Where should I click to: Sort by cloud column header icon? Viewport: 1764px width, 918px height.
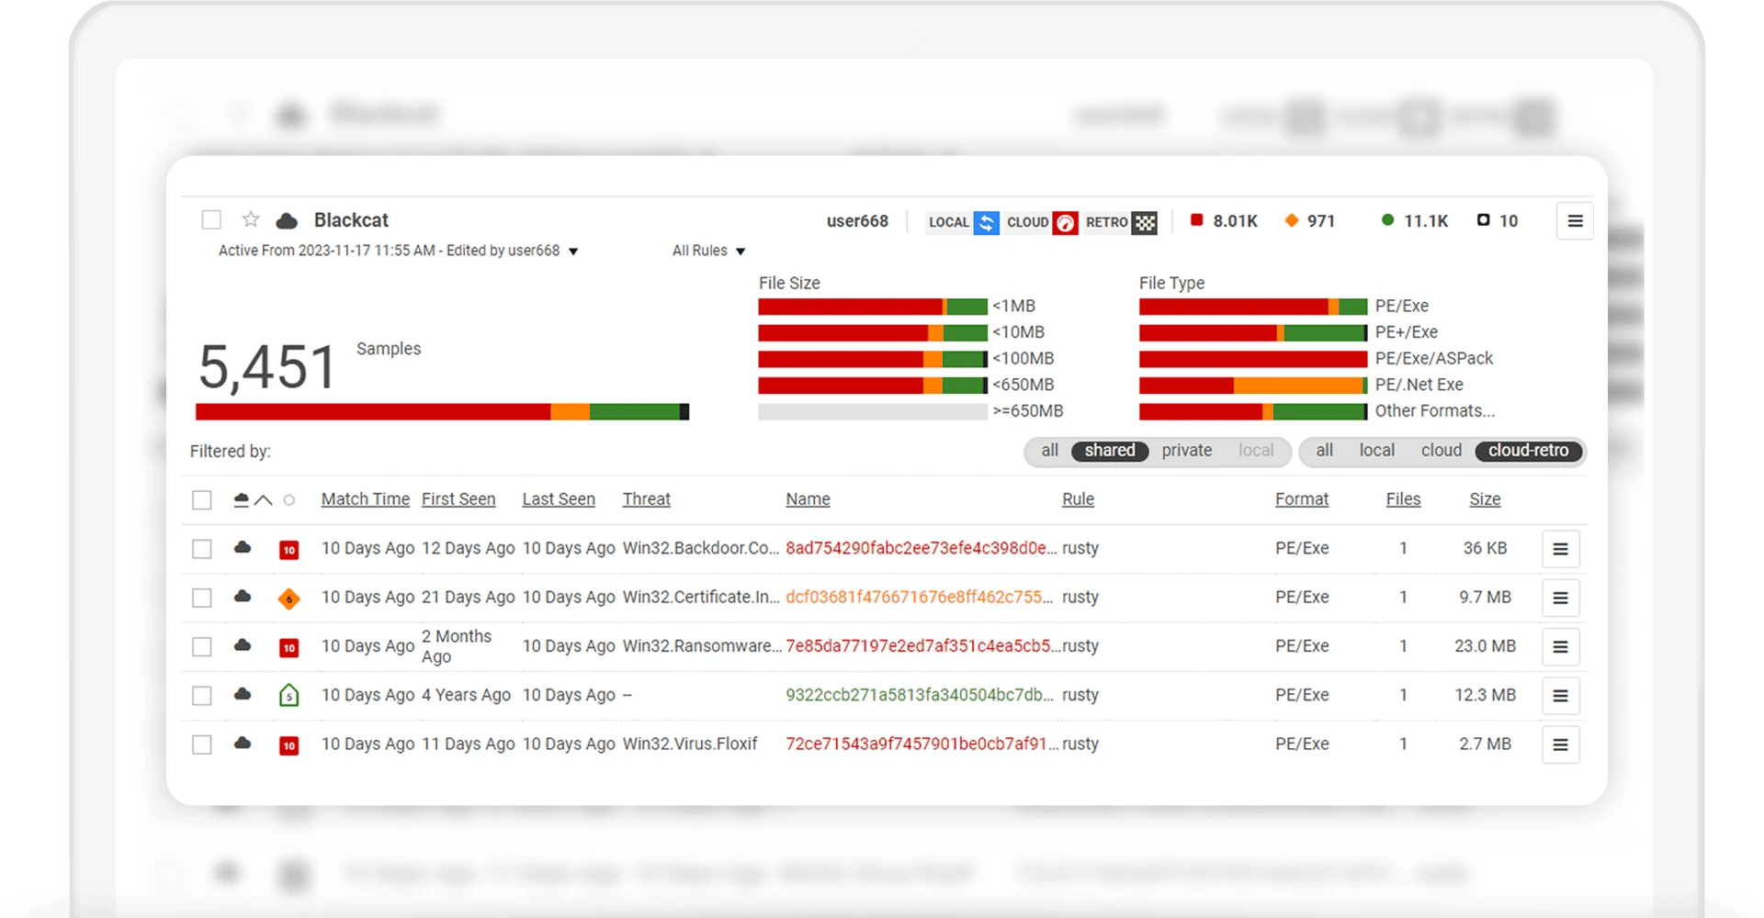point(242,499)
